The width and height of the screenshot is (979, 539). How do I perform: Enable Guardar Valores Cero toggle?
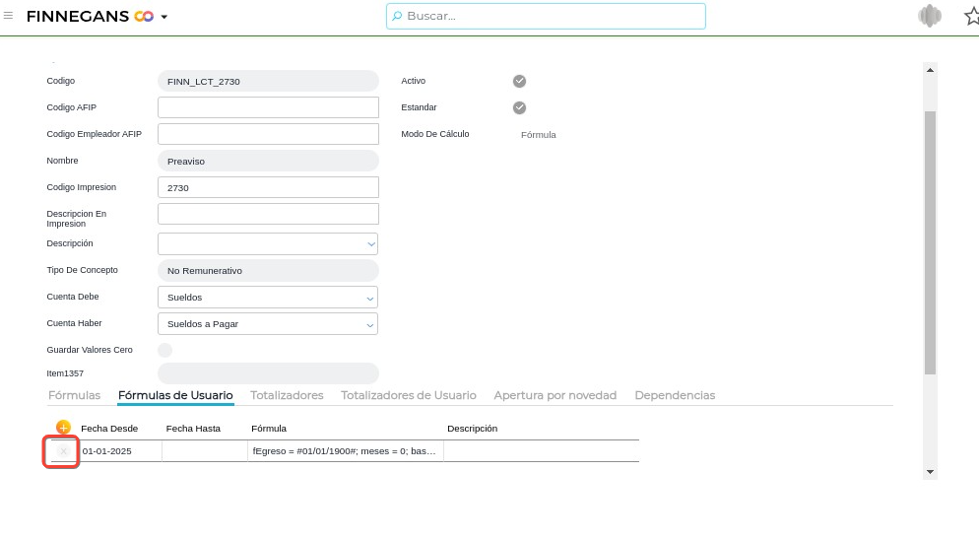coord(165,350)
